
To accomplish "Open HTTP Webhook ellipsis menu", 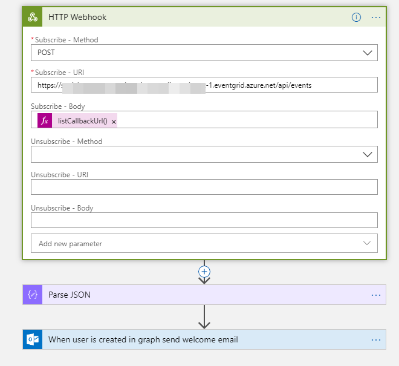I will [x=376, y=18].
